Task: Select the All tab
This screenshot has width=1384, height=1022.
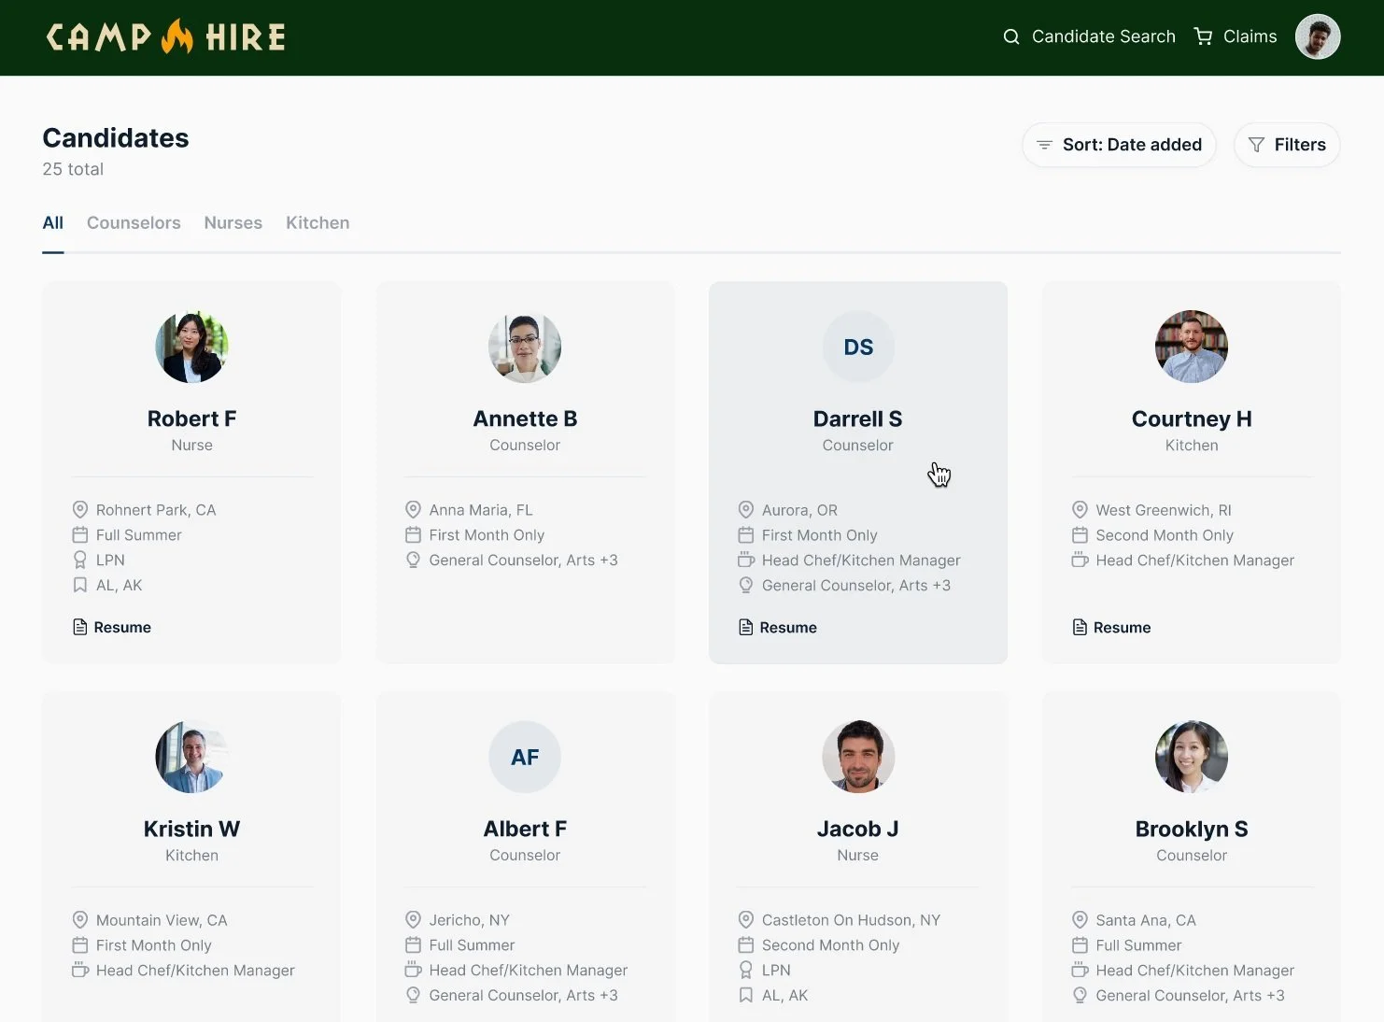Action: [x=53, y=223]
